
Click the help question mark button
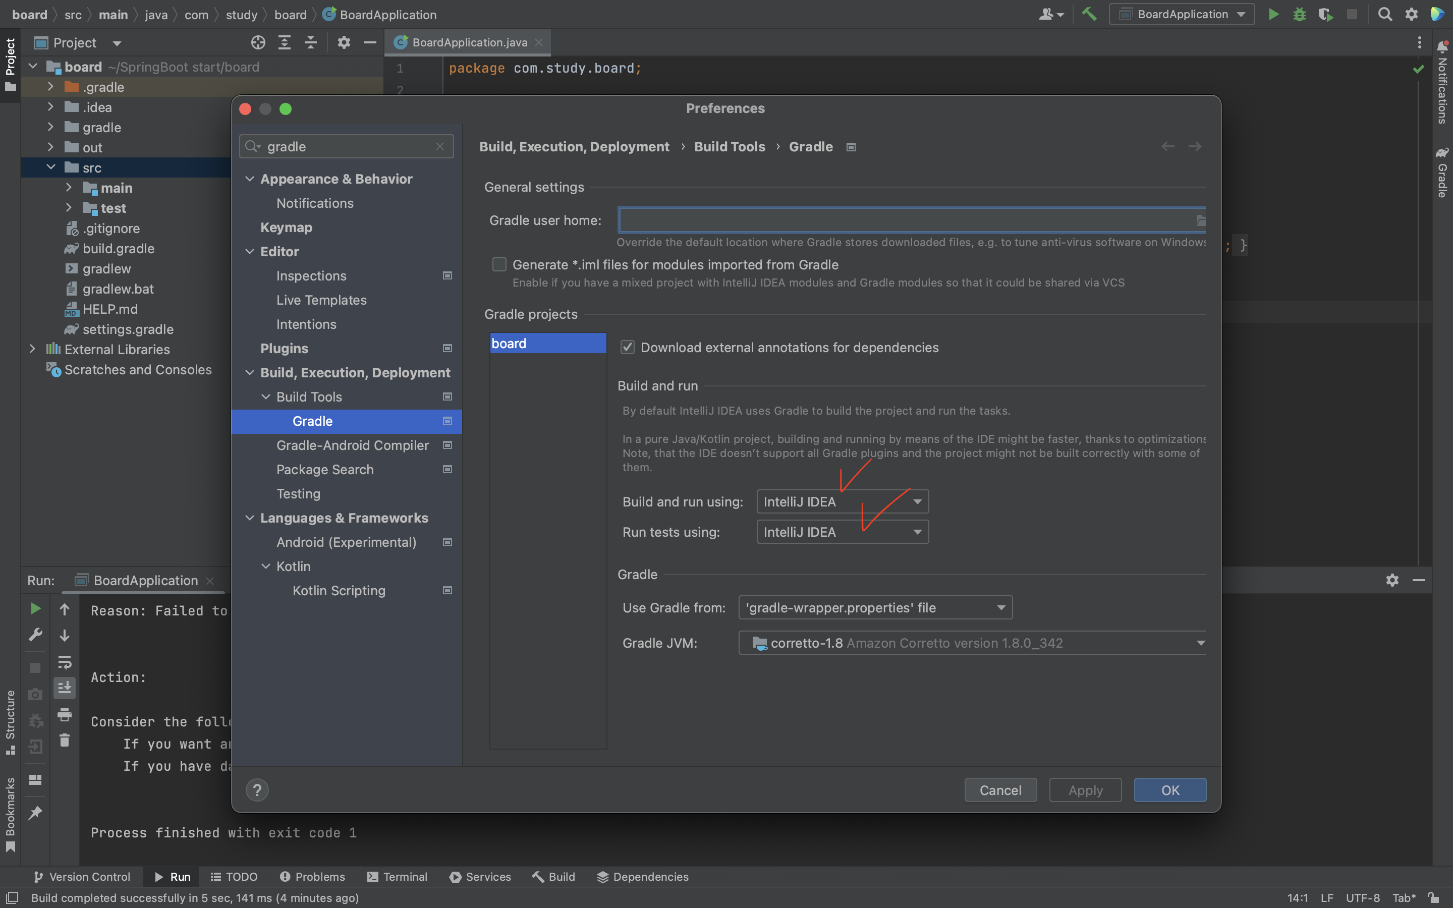257,790
